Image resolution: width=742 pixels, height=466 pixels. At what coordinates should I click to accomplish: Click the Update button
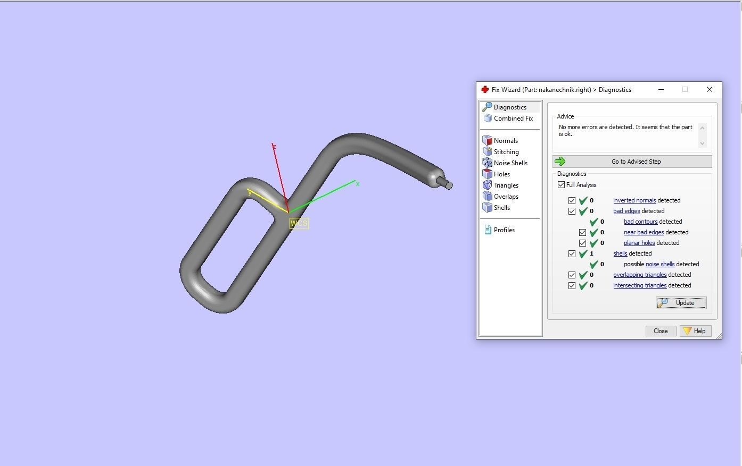tap(681, 303)
